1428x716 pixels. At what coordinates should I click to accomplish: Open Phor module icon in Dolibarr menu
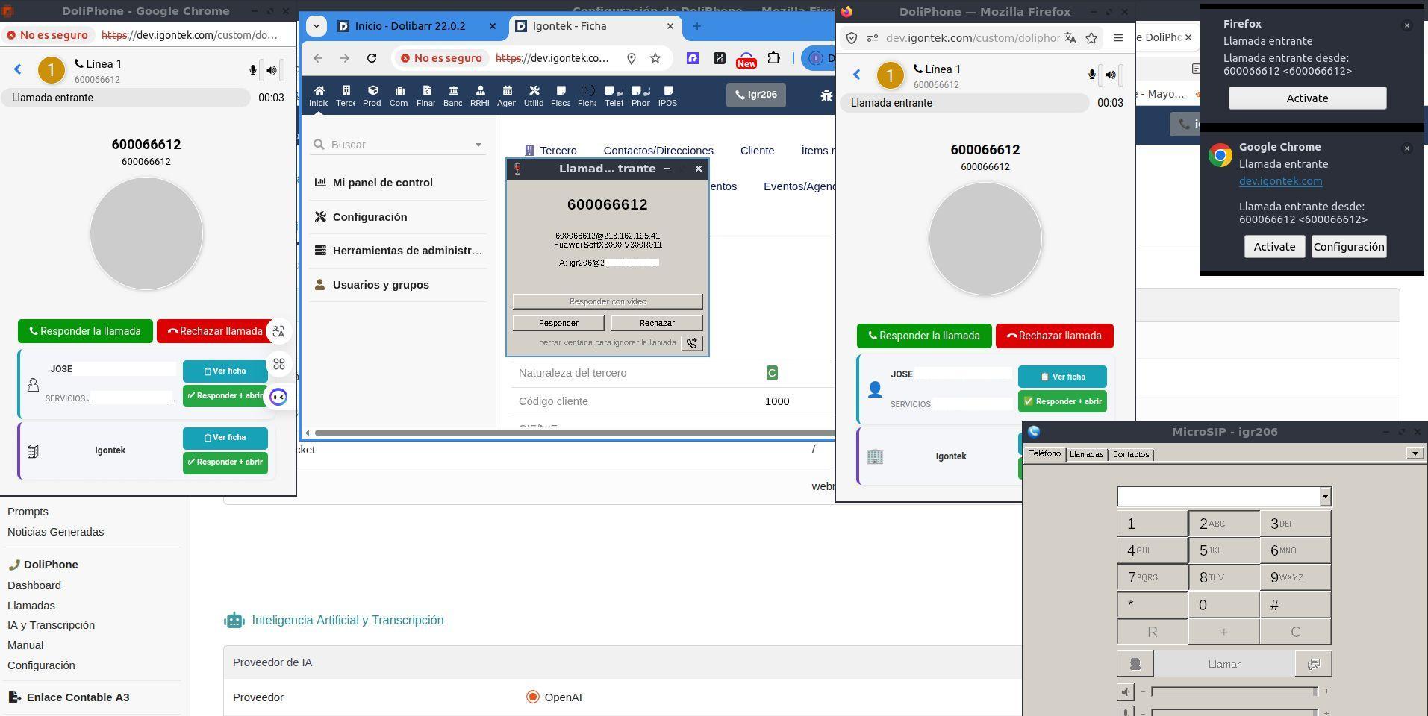pyautogui.click(x=640, y=95)
